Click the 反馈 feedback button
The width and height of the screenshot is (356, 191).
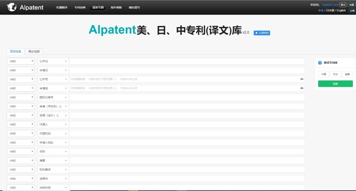352,11
